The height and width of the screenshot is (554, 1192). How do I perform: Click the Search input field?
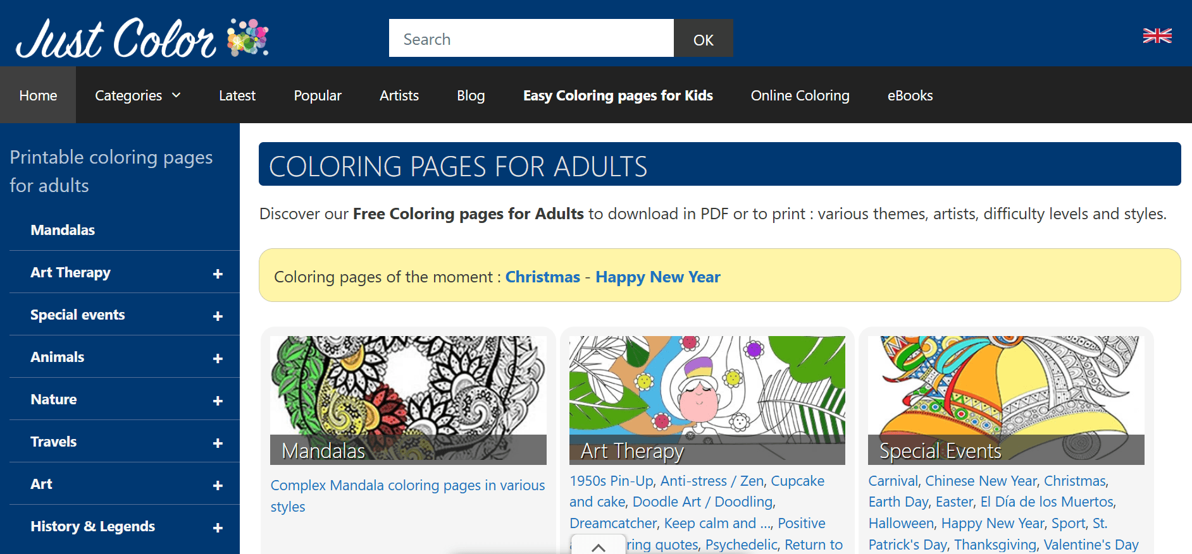[531, 38]
